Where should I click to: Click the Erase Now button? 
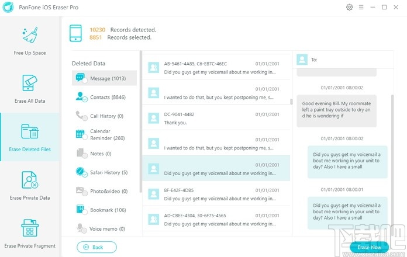(369, 247)
